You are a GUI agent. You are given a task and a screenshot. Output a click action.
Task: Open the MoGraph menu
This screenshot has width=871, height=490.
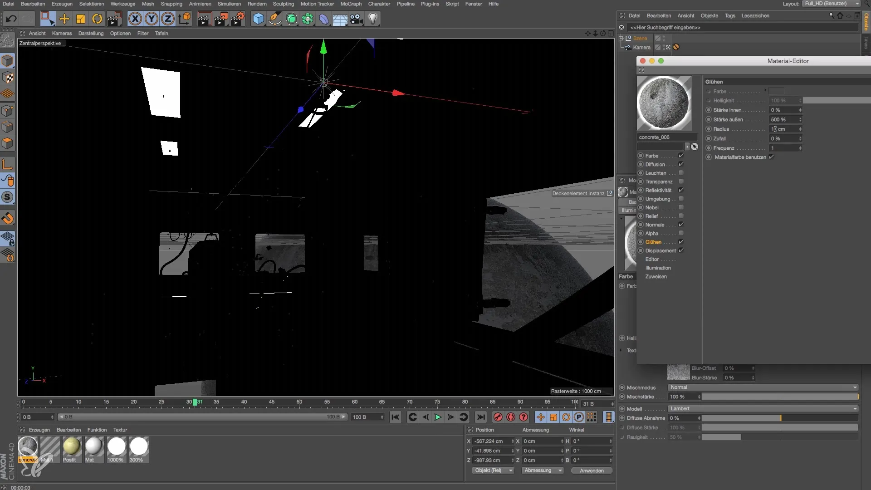tap(351, 4)
